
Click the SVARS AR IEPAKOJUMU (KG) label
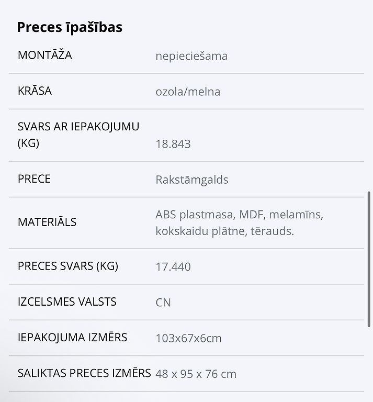(x=78, y=135)
